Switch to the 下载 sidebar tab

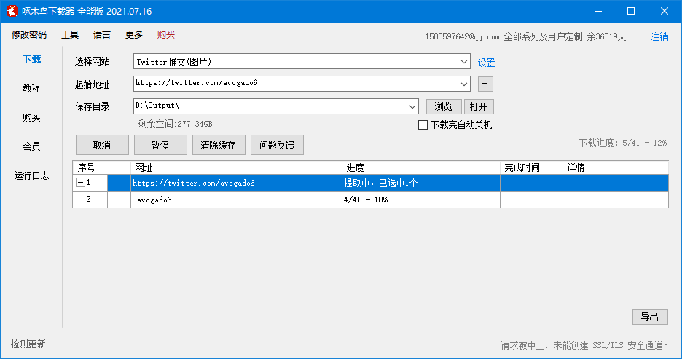[x=32, y=59]
